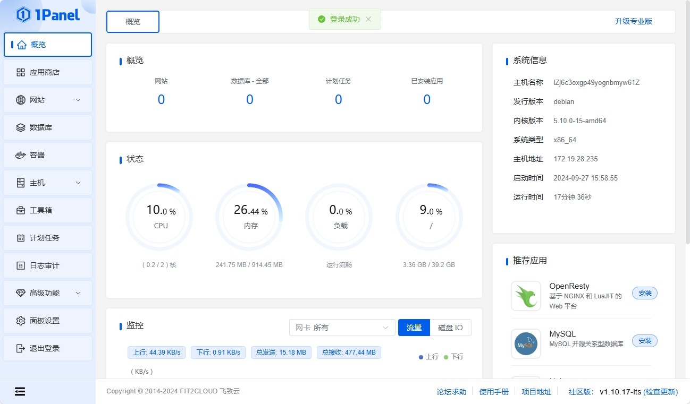Toggle the 下行 chart legend
This screenshot has height=404, width=690.
click(453, 357)
